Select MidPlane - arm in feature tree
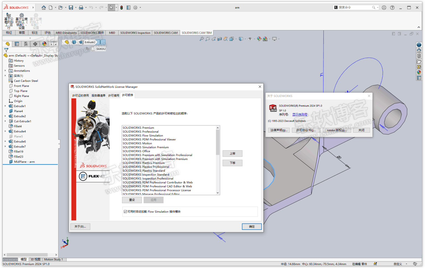 tap(24, 162)
